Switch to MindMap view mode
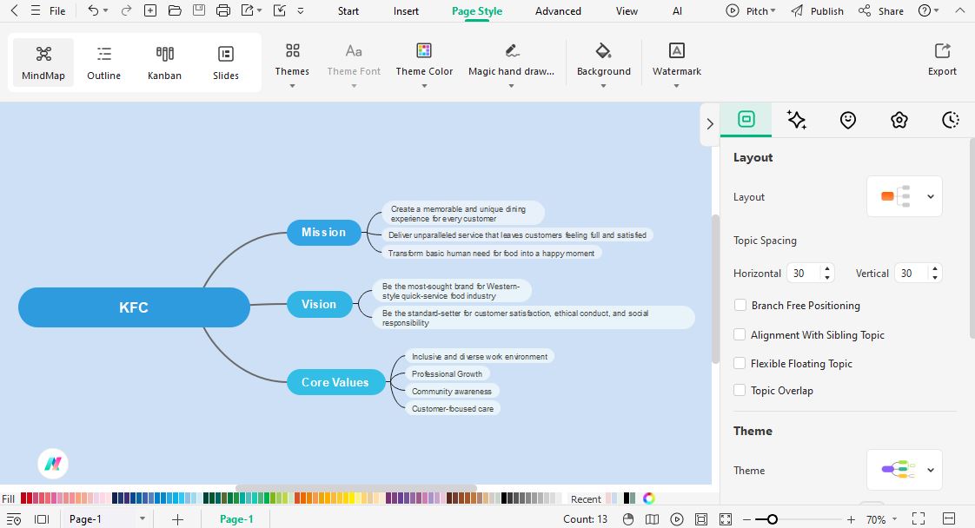975x528 pixels. click(x=43, y=63)
